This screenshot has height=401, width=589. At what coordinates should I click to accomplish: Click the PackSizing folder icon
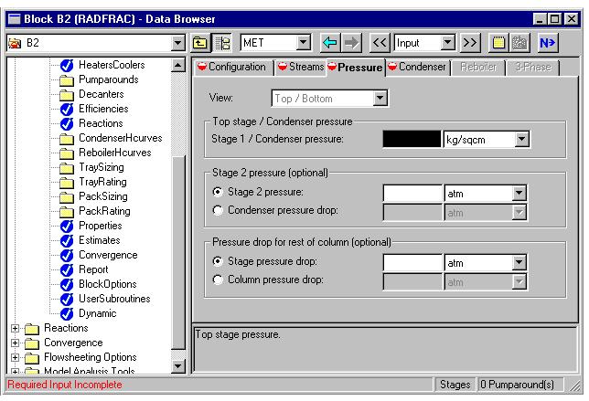click(x=67, y=197)
